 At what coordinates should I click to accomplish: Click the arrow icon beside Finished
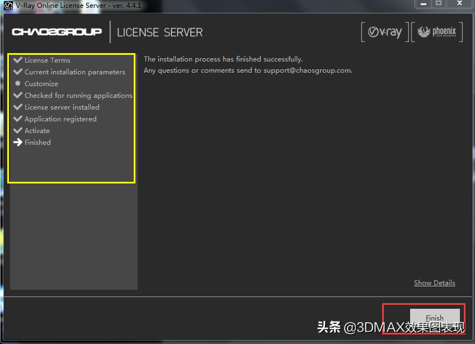tap(18, 142)
